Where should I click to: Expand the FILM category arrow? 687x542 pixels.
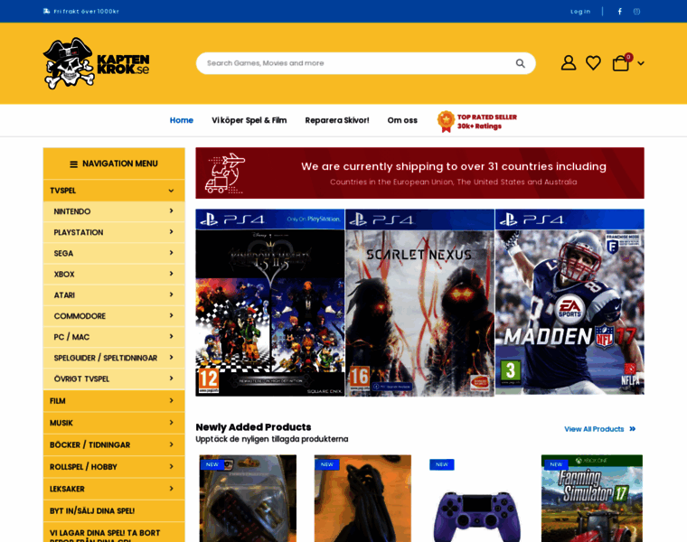(x=172, y=400)
